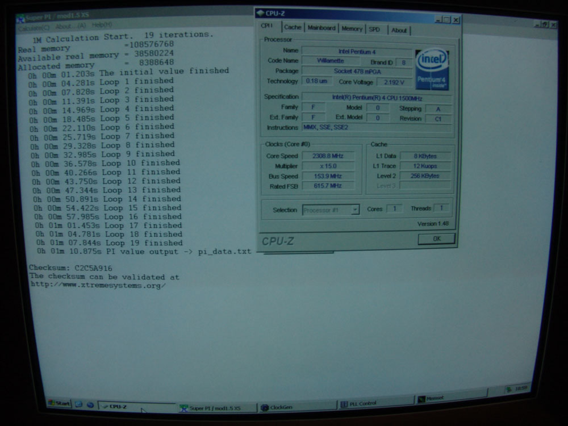Click the Brand ID value 8
This screenshot has width=568, height=426.
[x=403, y=62]
